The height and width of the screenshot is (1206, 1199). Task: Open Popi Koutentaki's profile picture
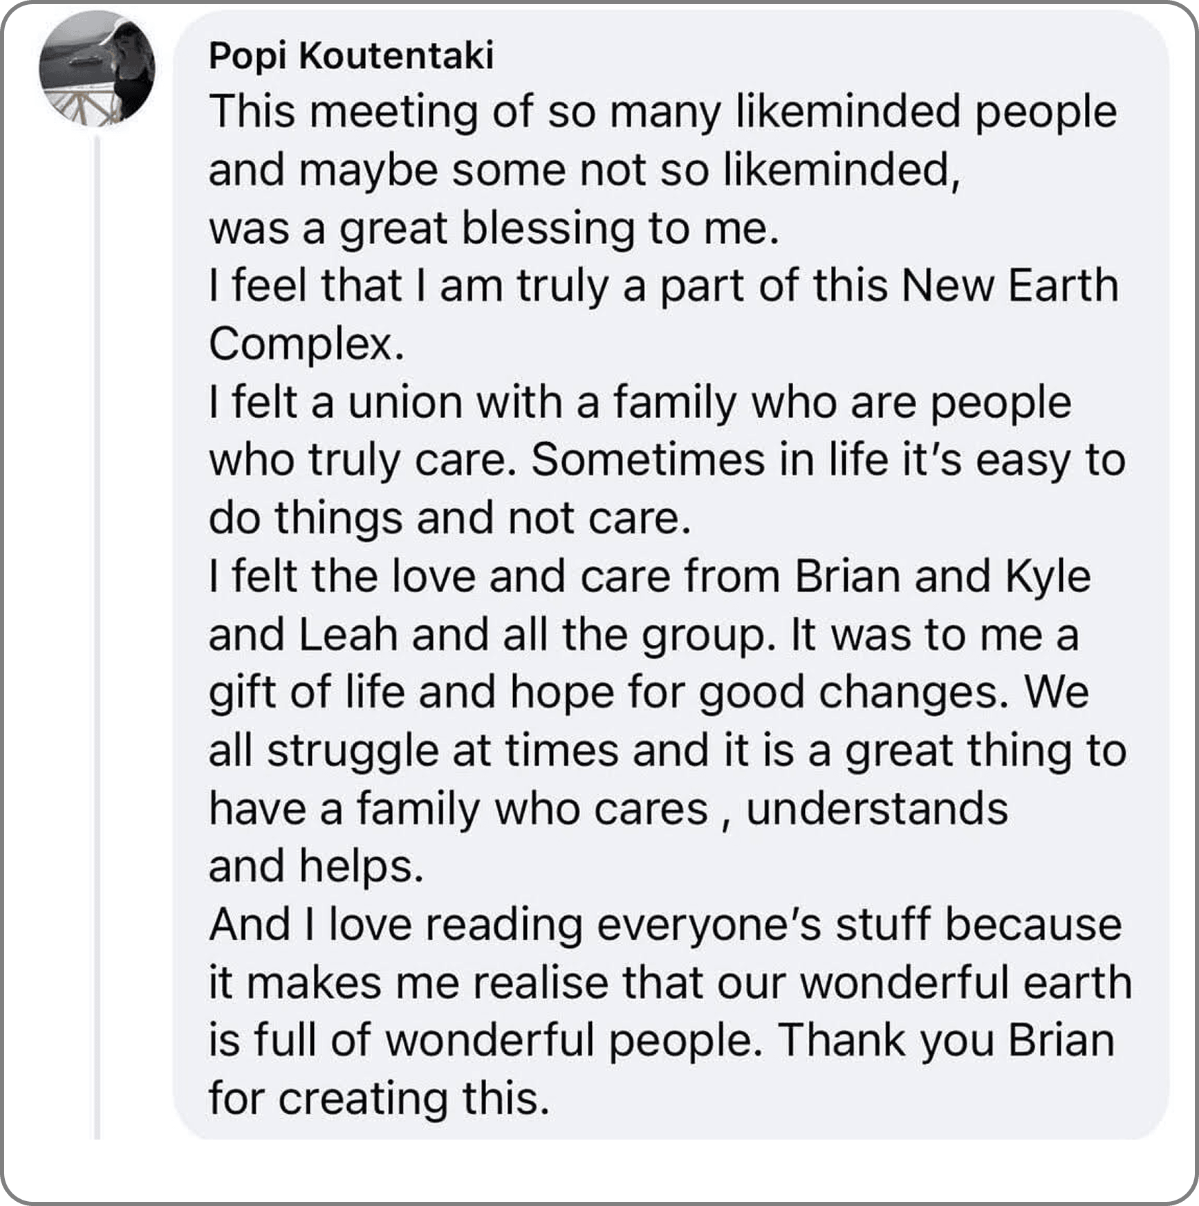(x=97, y=69)
